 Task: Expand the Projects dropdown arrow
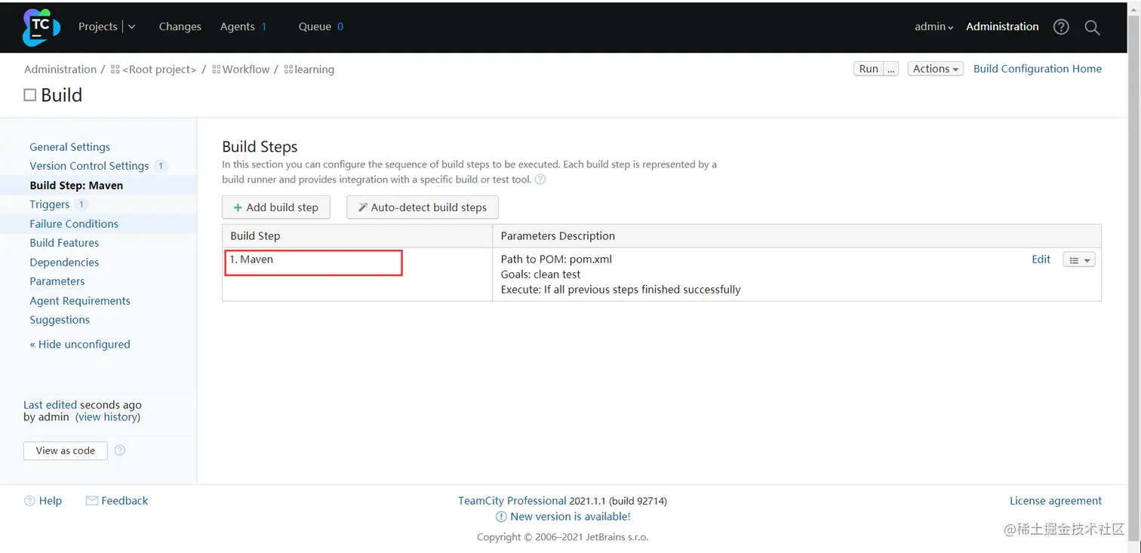coord(132,26)
